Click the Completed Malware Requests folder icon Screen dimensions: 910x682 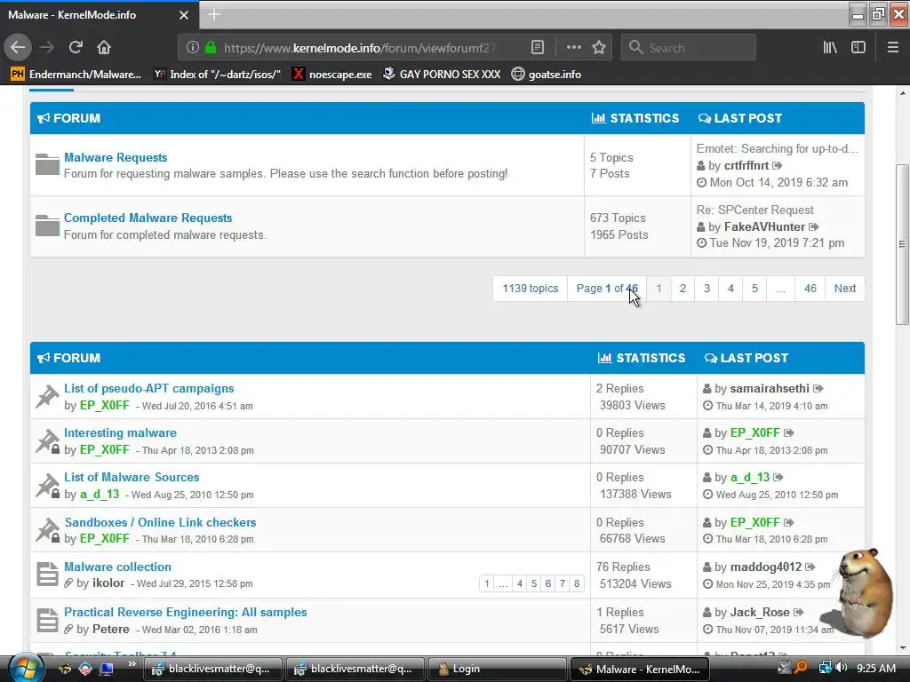tap(47, 226)
